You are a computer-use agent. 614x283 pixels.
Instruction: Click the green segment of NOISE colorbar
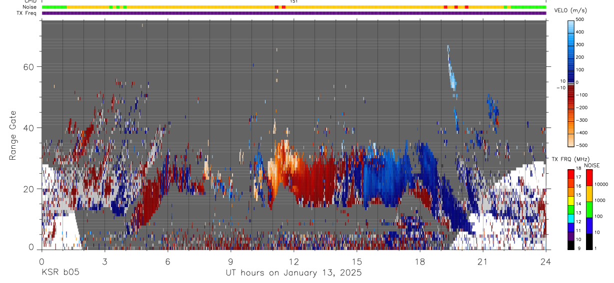pos(589,210)
